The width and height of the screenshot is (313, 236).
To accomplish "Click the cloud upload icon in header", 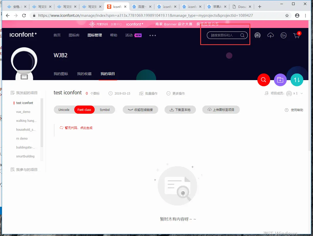I will pyautogui.click(x=270, y=35).
